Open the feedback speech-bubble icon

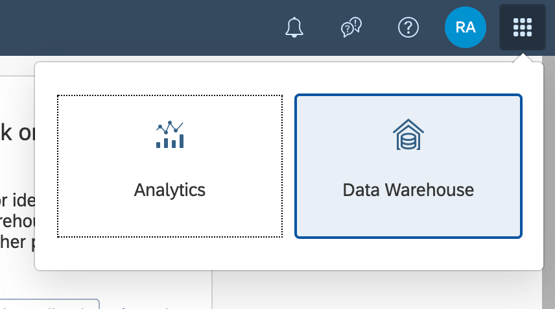351,27
